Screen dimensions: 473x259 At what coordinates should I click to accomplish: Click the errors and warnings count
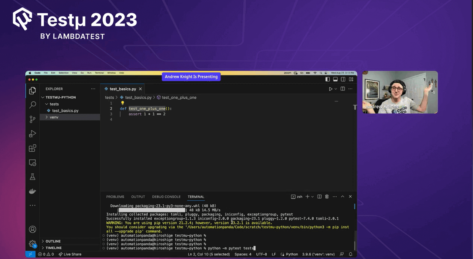[46, 254]
